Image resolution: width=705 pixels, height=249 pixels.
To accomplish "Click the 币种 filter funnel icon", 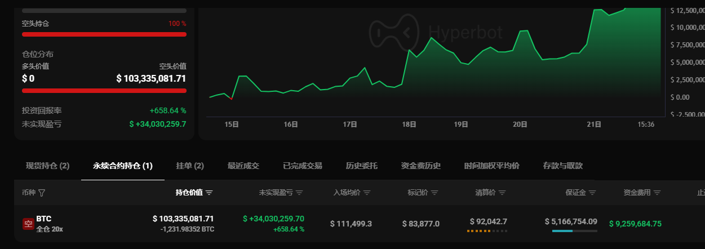I will [42, 193].
